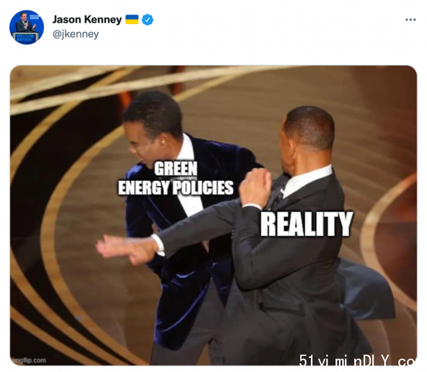Image resolution: width=427 pixels, height=372 pixels.
Task: Click the GREEN ENERGY POLICIES caption text
Action: (x=175, y=178)
